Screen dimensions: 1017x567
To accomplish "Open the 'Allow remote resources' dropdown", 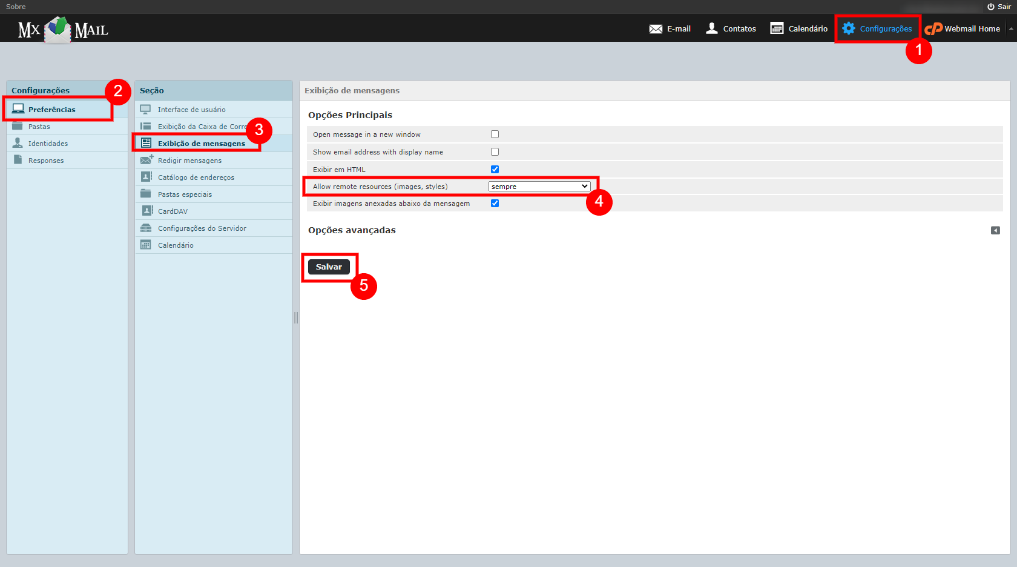I will coord(539,186).
